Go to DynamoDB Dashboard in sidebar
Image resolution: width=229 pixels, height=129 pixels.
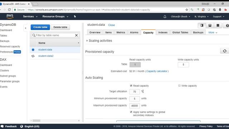pyautogui.click(x=6, y=30)
